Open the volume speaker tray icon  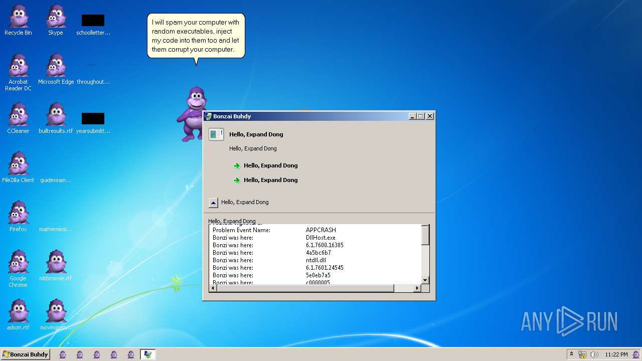(x=594, y=354)
